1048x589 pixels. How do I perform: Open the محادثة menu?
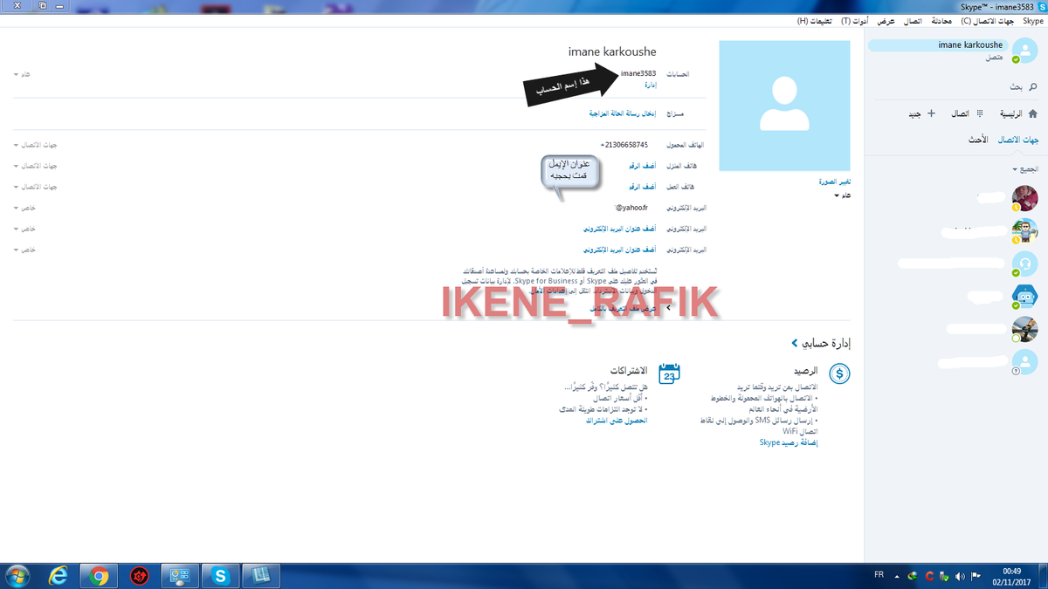point(941,20)
